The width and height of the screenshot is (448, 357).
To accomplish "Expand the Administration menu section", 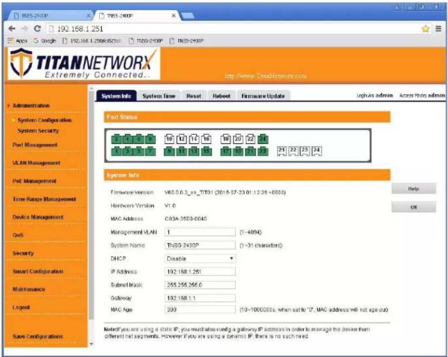I will click(31, 106).
